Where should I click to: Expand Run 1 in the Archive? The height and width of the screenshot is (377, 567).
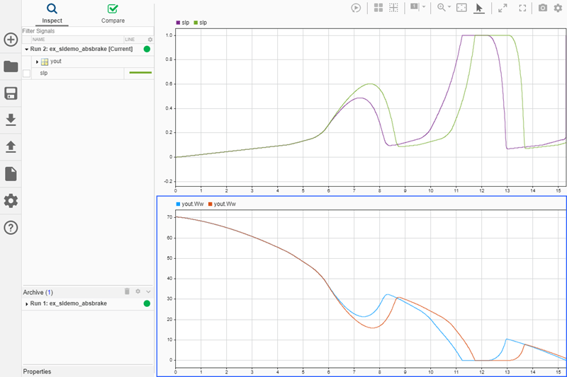click(26, 303)
